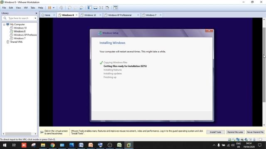Open VMware Workstation taskbar icon
The image size is (266, 149).
(x=129, y=145)
